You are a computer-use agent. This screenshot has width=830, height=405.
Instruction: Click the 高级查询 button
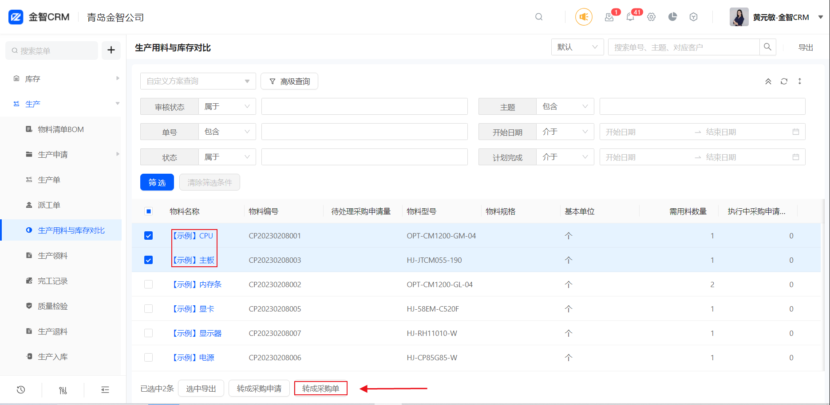pyautogui.click(x=289, y=81)
